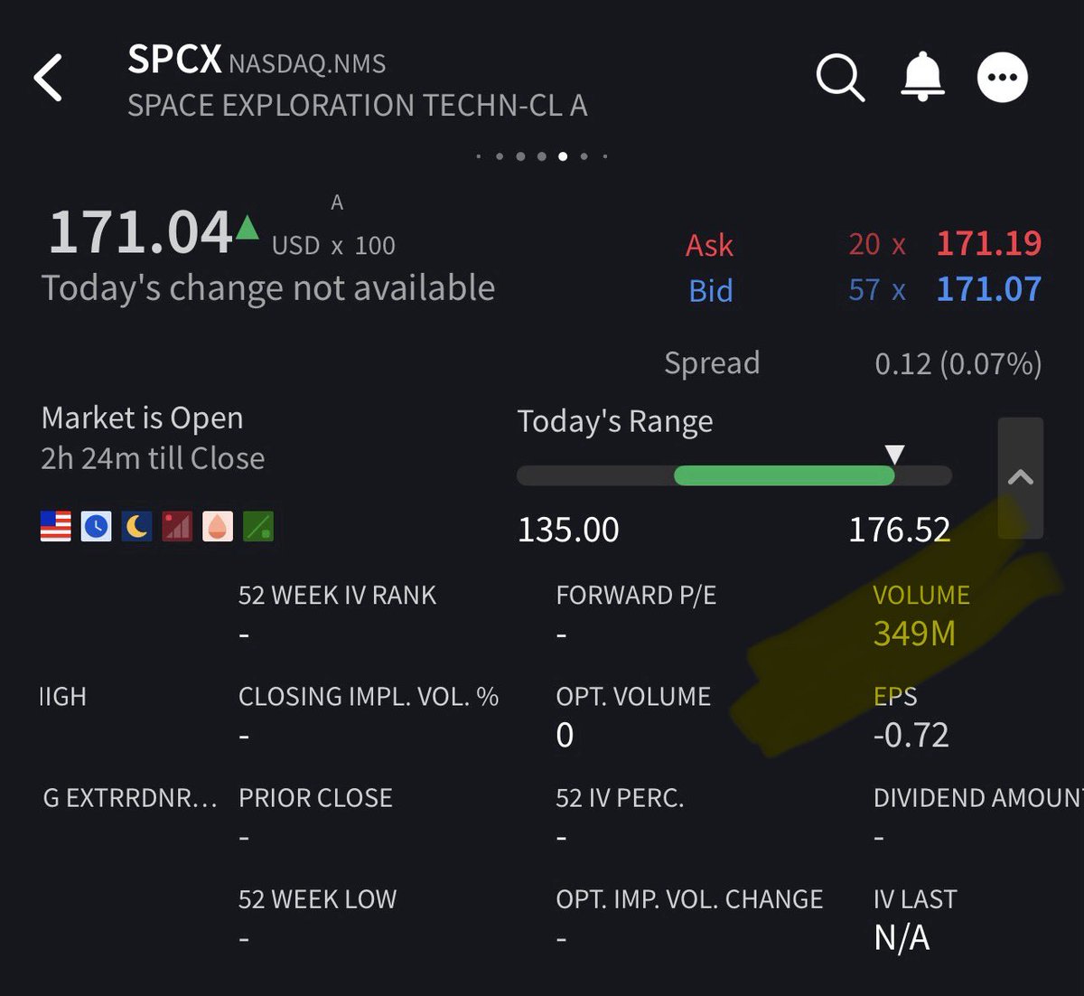Tap the PRIOR CLOSE field
1084x996 pixels.
tap(315, 817)
